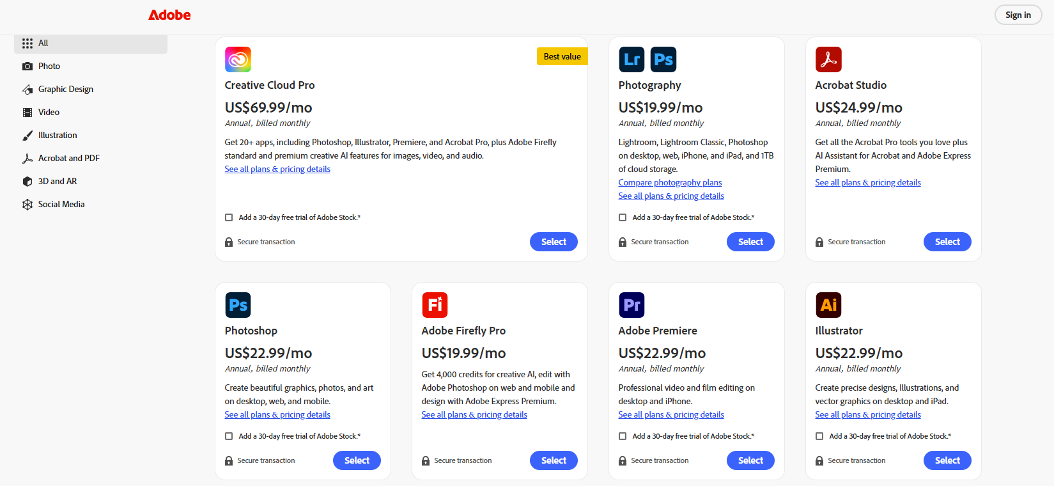Check Adobe Stock trial box under Photography
1054x486 pixels.
(x=623, y=217)
